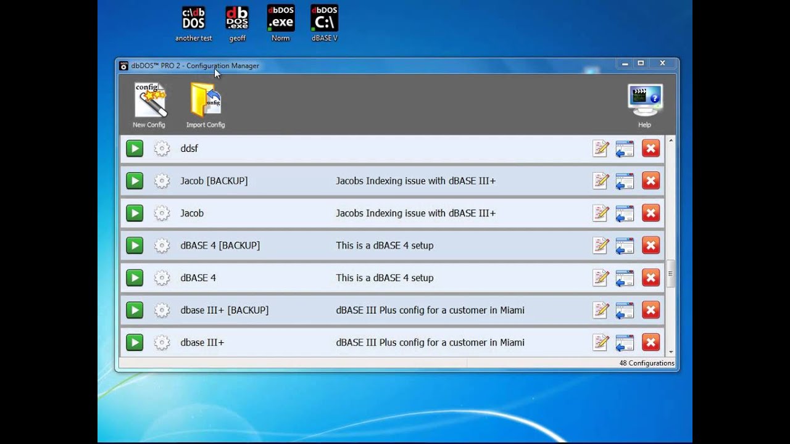Select the dBASE 4 [BACKUP] name text

click(220, 245)
